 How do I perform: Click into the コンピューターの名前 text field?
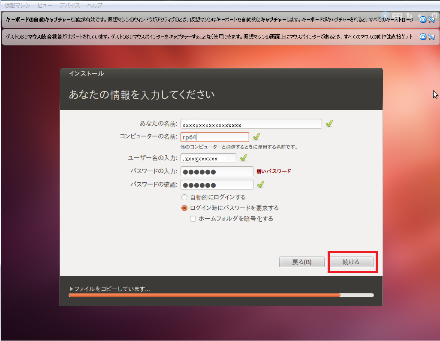pos(214,137)
